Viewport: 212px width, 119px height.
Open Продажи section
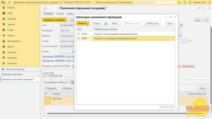12,19
